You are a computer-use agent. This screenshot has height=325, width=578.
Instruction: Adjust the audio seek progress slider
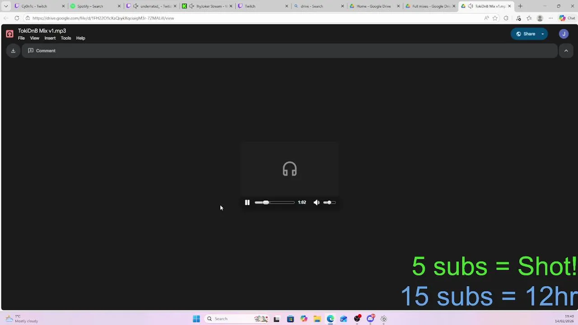click(275, 203)
